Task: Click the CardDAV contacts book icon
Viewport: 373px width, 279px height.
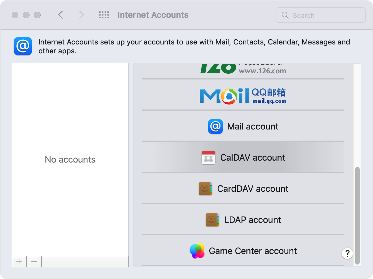Action: point(205,189)
